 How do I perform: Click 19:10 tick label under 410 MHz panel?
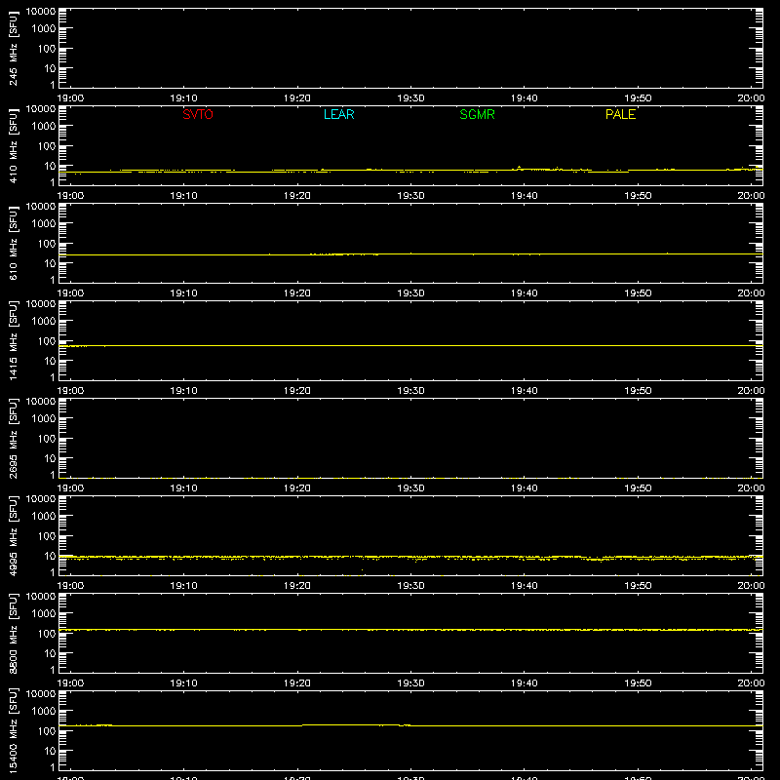(183, 196)
